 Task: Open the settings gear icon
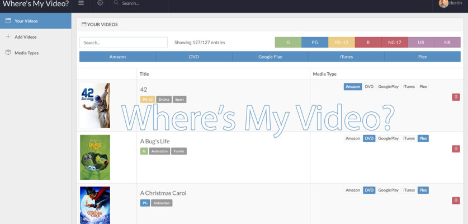pyautogui.click(x=100, y=3)
